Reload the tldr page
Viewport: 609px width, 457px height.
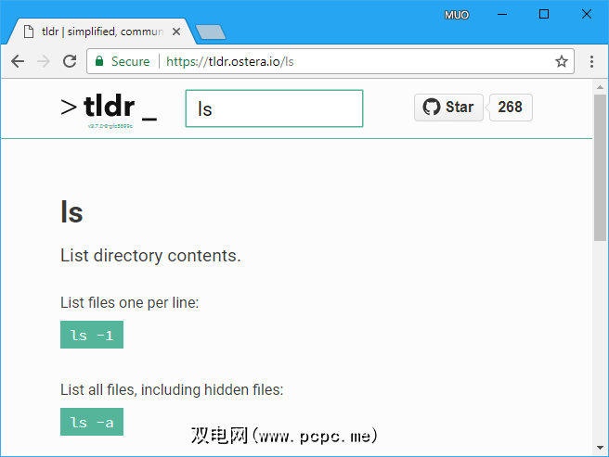pos(70,61)
